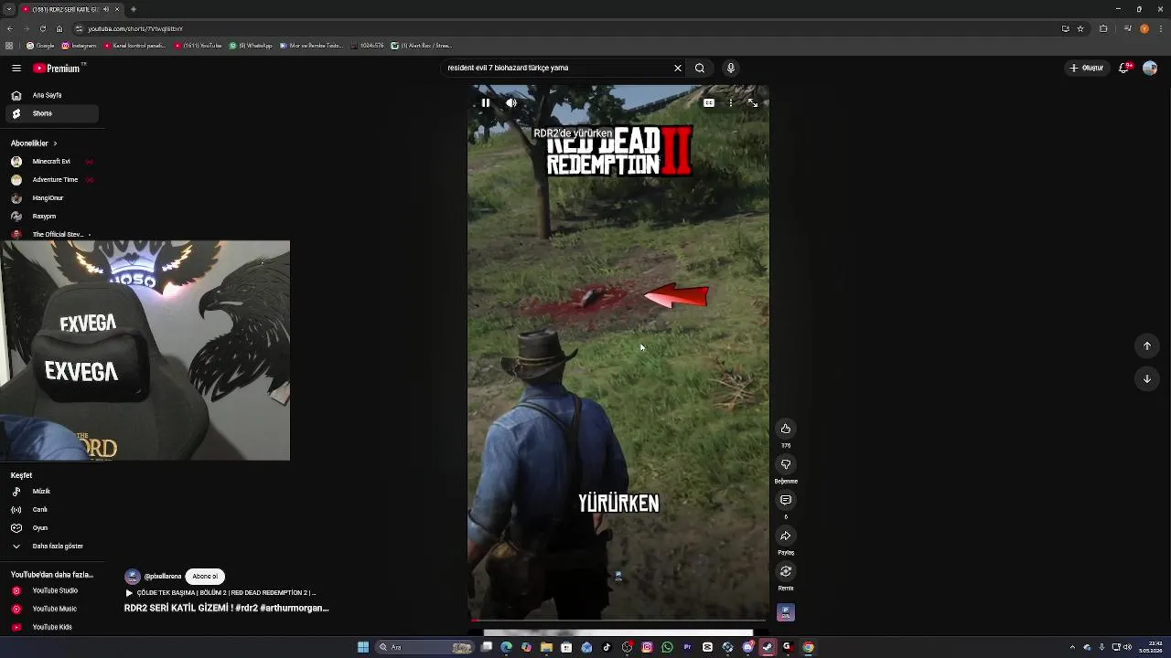
Task: Expand Daha fazla göster
Action: click(x=50, y=547)
